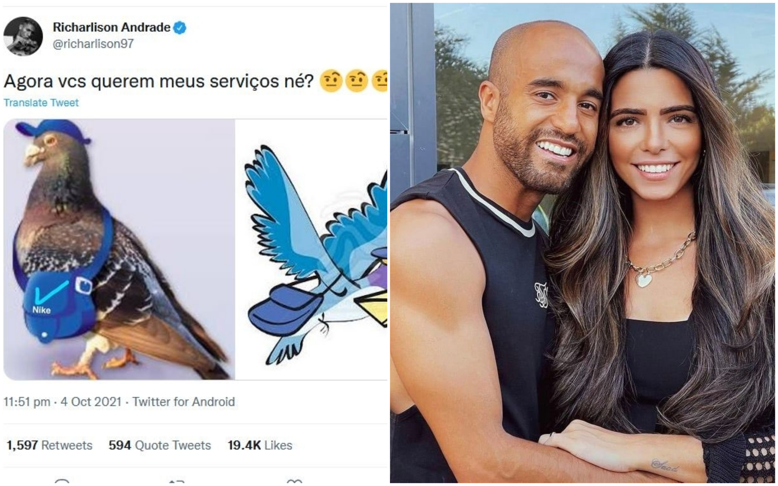Click the retweet icon below tweet
The height and width of the screenshot is (486, 778).
[x=176, y=482]
